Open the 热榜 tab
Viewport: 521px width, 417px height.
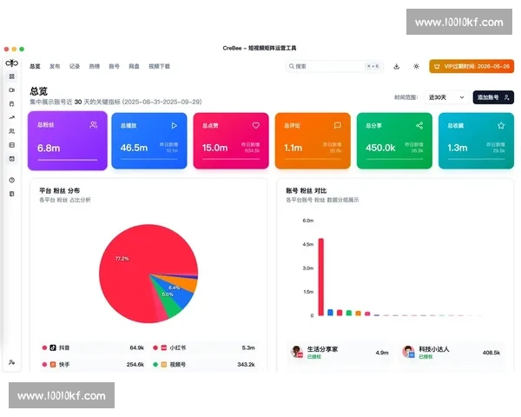(x=94, y=66)
